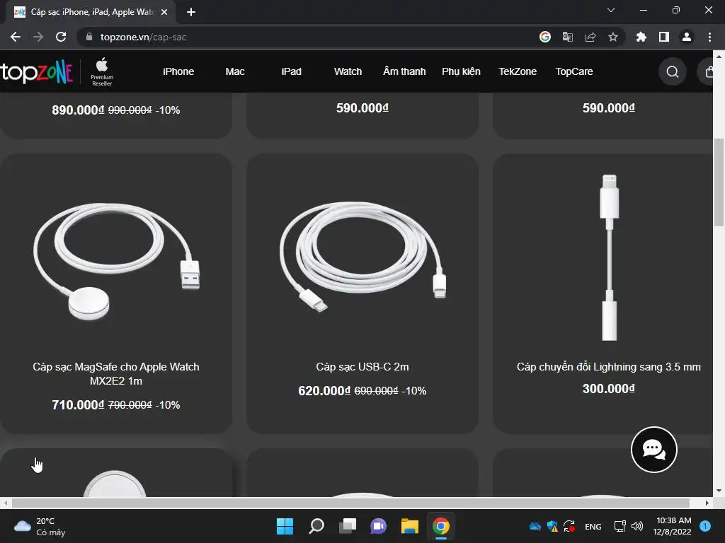Image resolution: width=725 pixels, height=543 pixels.
Task: Click the Lightning to 3.5 mm adapter image
Action: pos(609,257)
